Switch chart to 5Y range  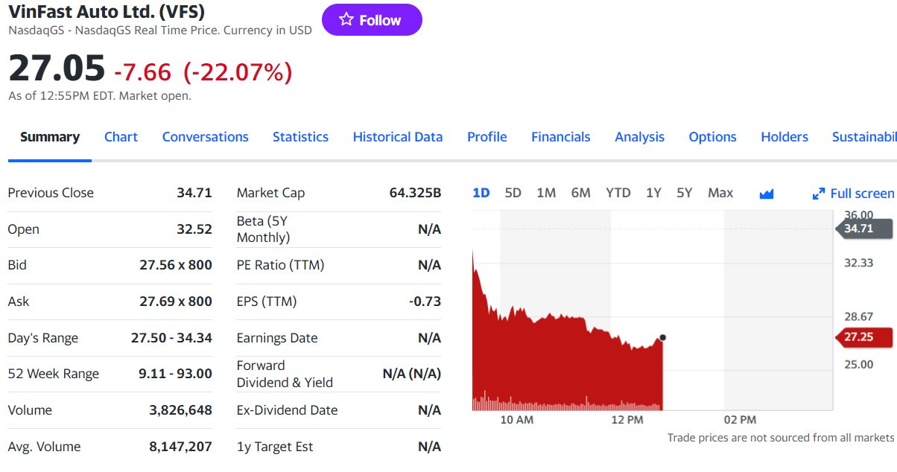coord(684,193)
